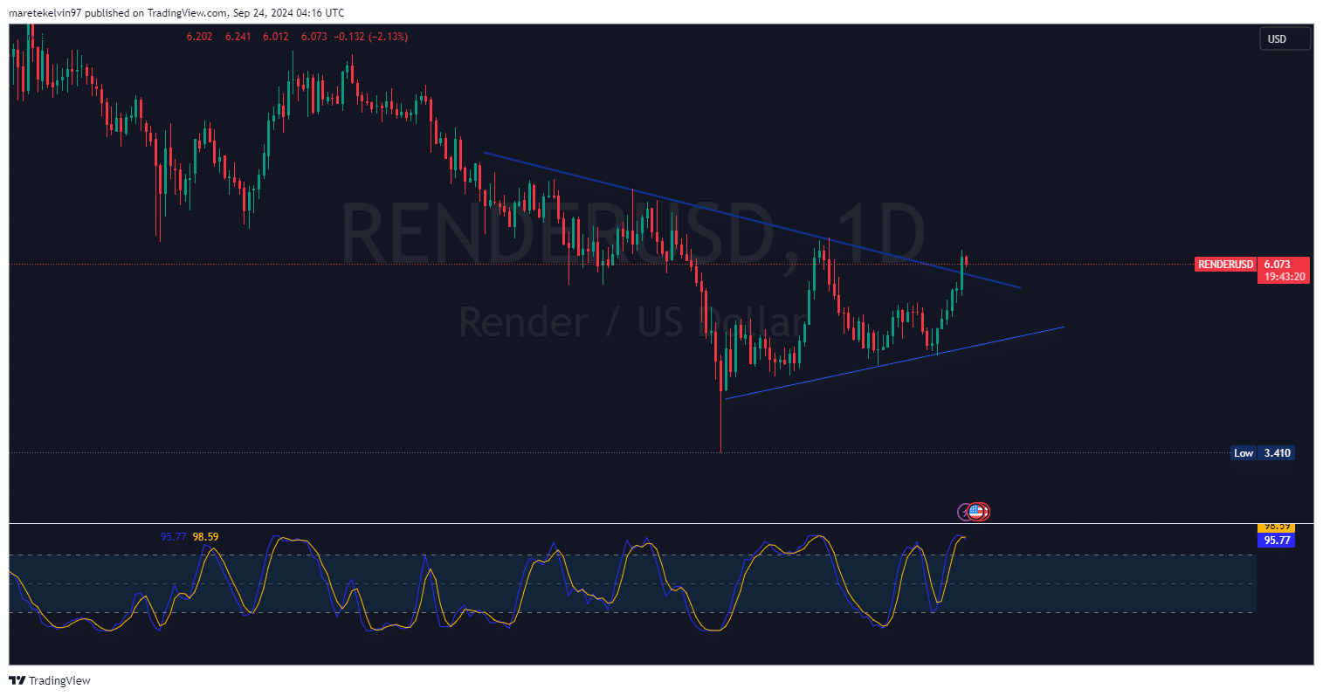Click the Low price label

pyautogui.click(x=1244, y=453)
